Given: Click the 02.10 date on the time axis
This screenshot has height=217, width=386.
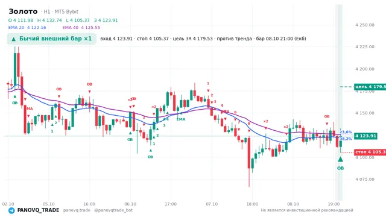Looking at the screenshot, I should coord(8,204).
